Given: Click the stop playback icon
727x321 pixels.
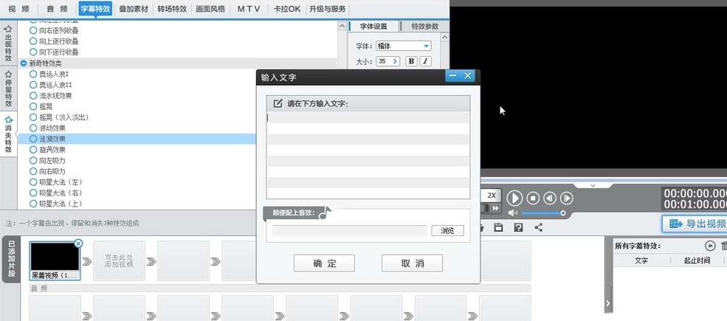Looking at the screenshot, I should coord(532,198).
